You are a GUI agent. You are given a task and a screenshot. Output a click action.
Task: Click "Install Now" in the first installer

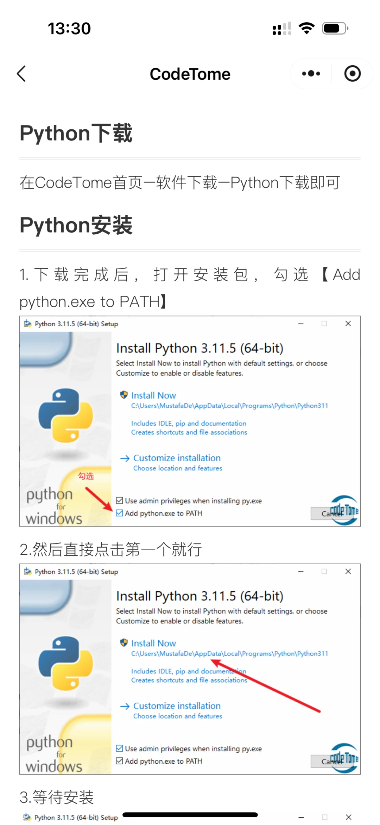coord(153,395)
